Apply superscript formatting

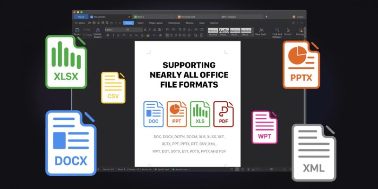click(x=131, y=35)
